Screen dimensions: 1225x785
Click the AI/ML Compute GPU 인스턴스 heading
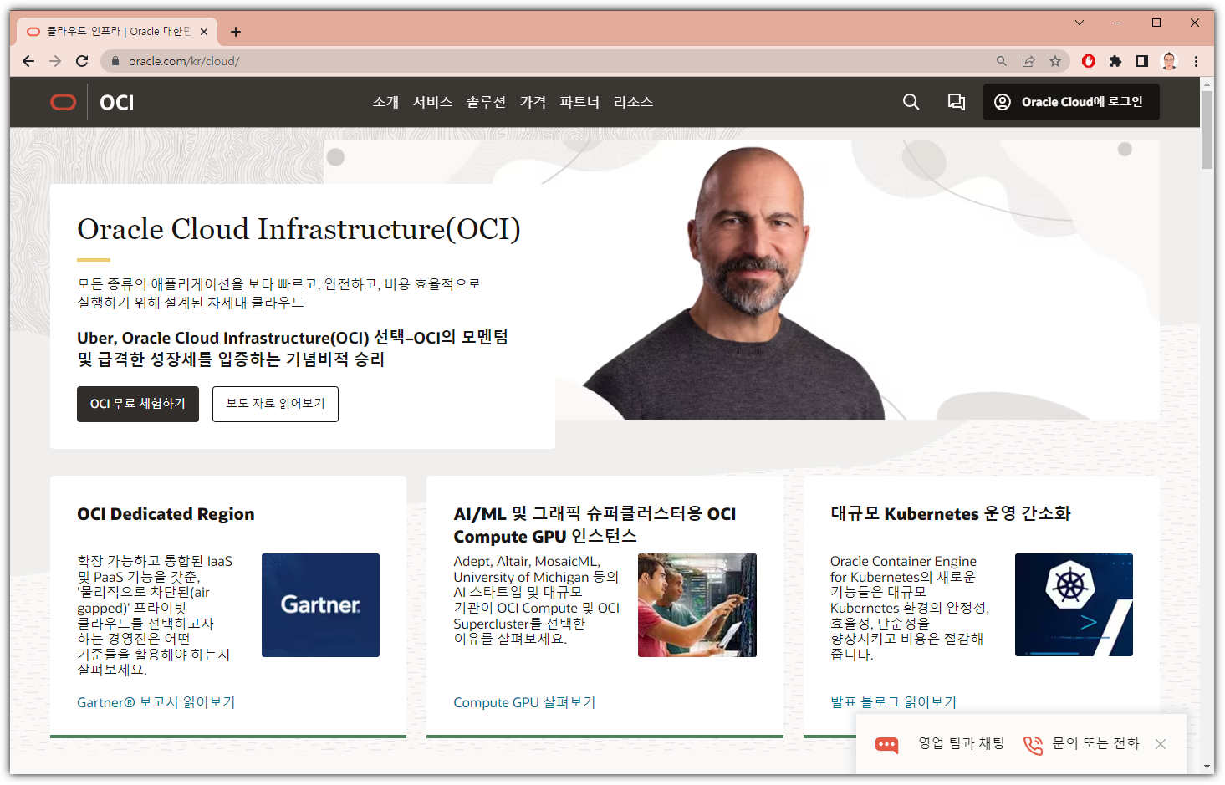click(595, 525)
